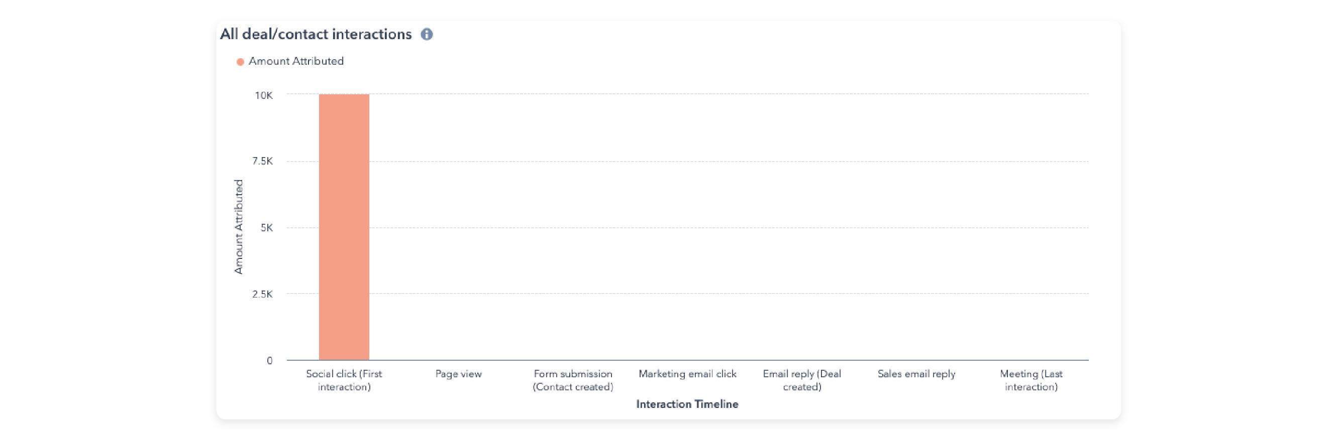Select the Email reply (Deal created) label
The image size is (1338, 440).
coord(801,380)
